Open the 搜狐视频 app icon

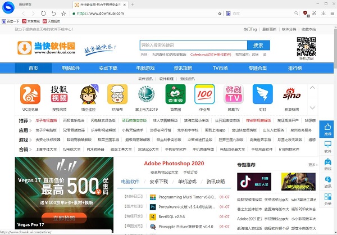pos(60,94)
